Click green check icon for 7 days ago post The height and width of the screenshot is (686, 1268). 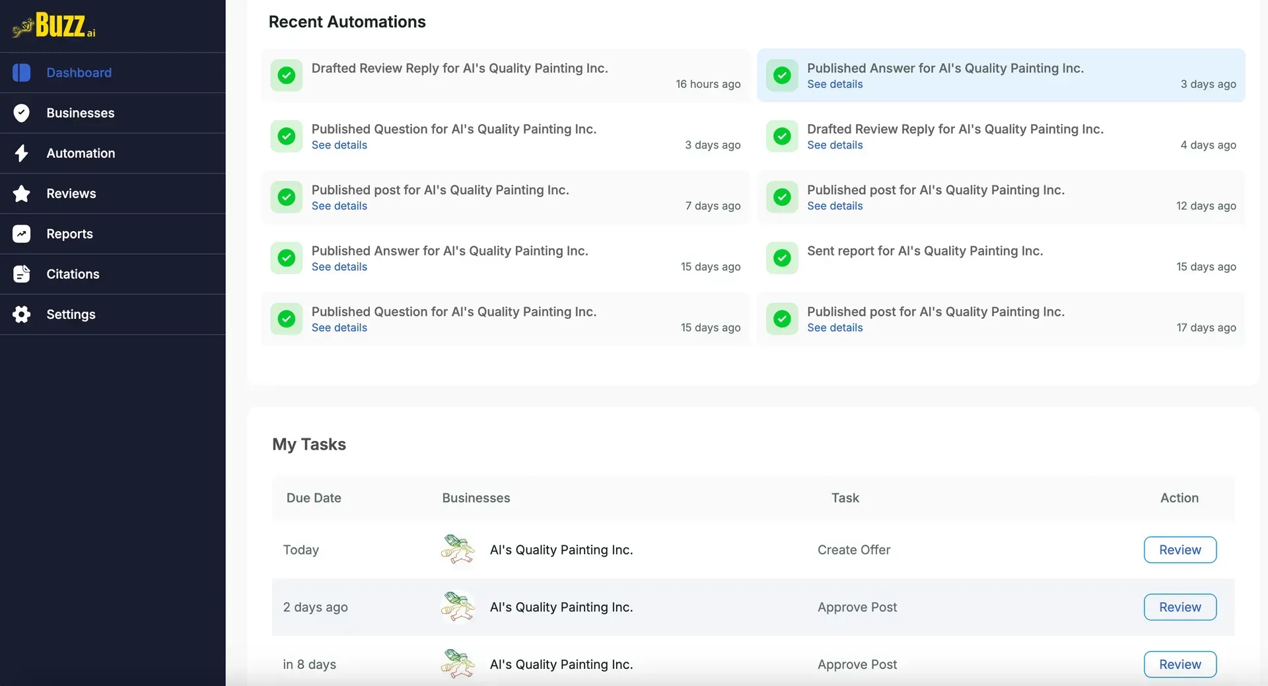tap(287, 197)
